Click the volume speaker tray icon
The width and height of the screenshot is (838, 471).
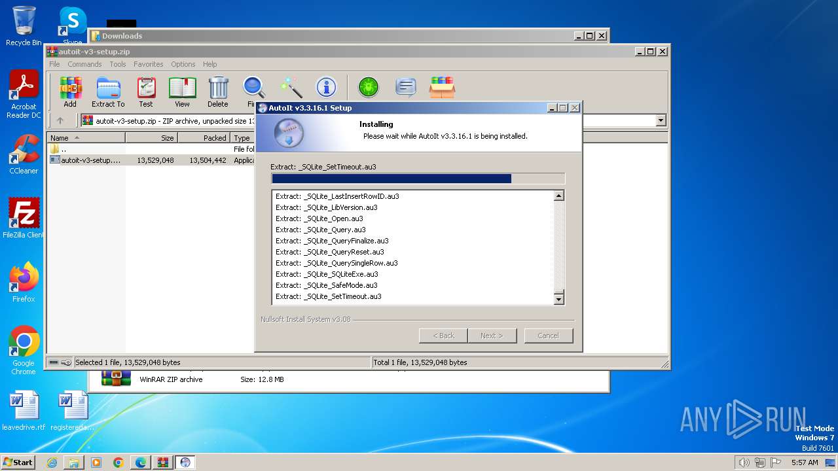pyautogui.click(x=744, y=462)
